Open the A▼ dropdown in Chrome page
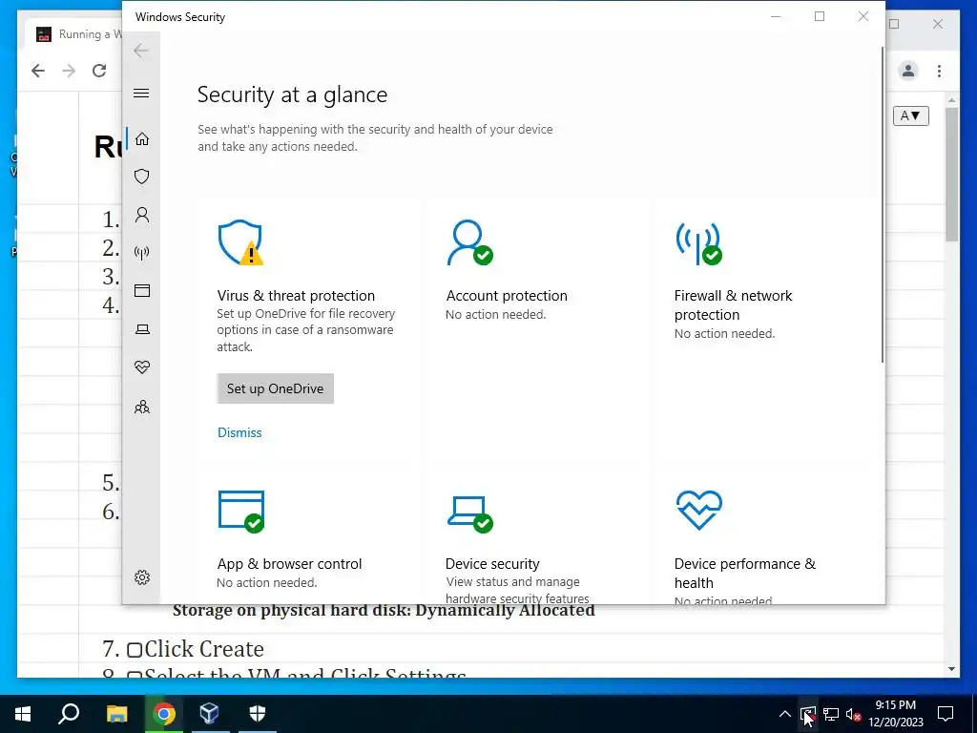 [x=911, y=115]
